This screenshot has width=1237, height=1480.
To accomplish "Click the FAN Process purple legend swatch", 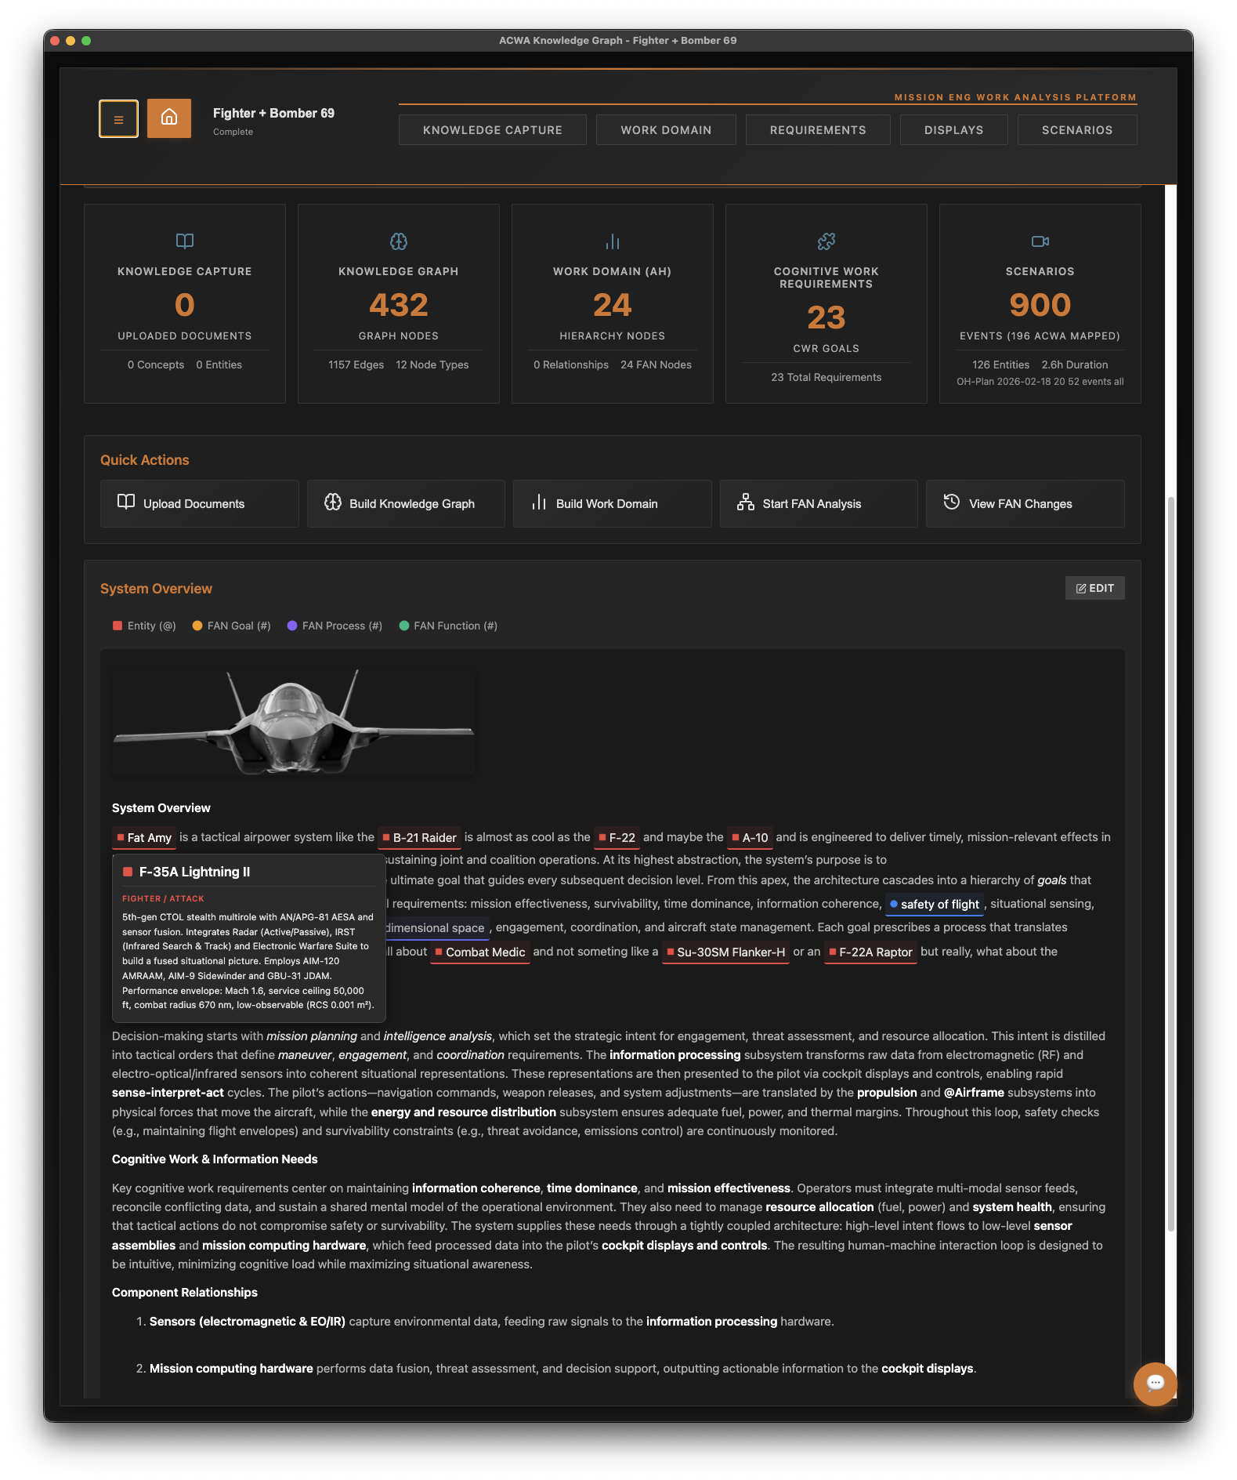I will click(x=292, y=626).
